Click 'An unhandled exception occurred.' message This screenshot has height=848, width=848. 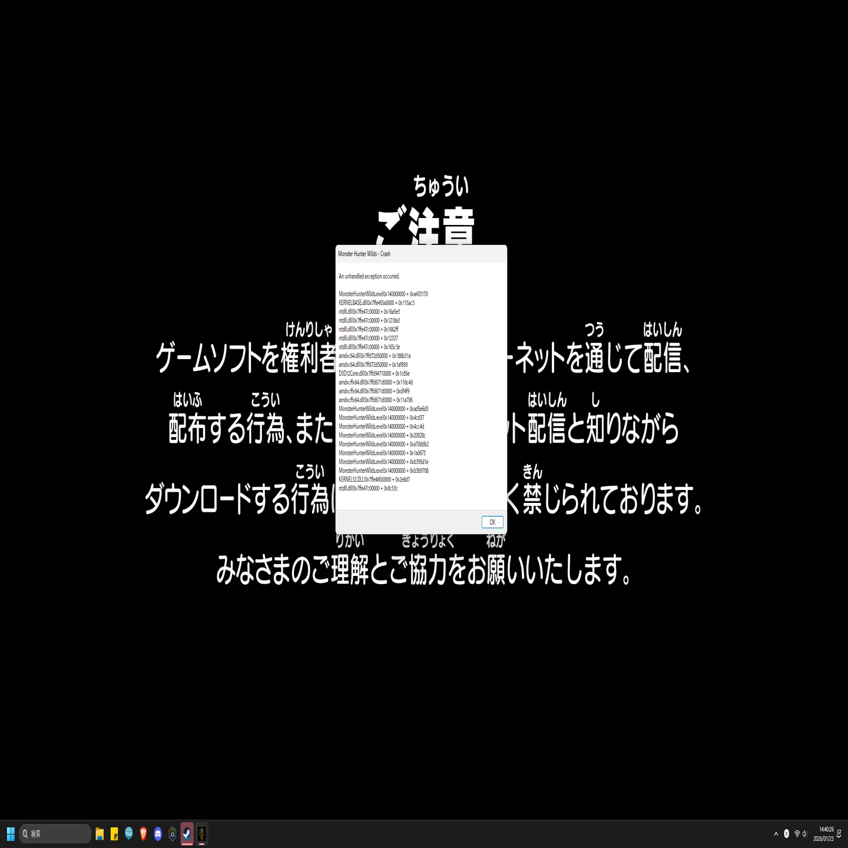(369, 276)
